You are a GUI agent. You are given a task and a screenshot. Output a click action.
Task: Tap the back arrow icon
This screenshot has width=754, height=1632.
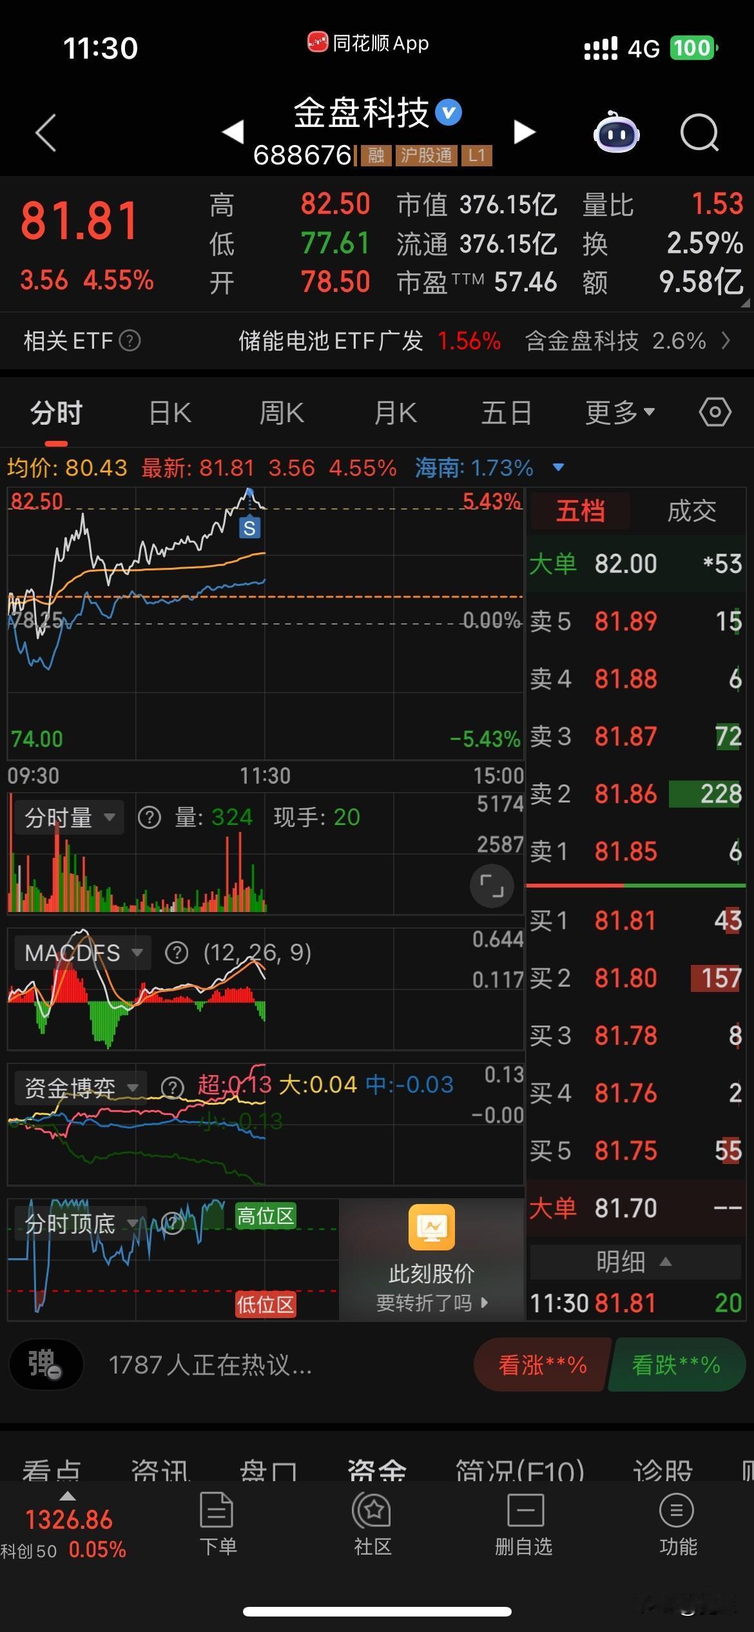tap(46, 133)
